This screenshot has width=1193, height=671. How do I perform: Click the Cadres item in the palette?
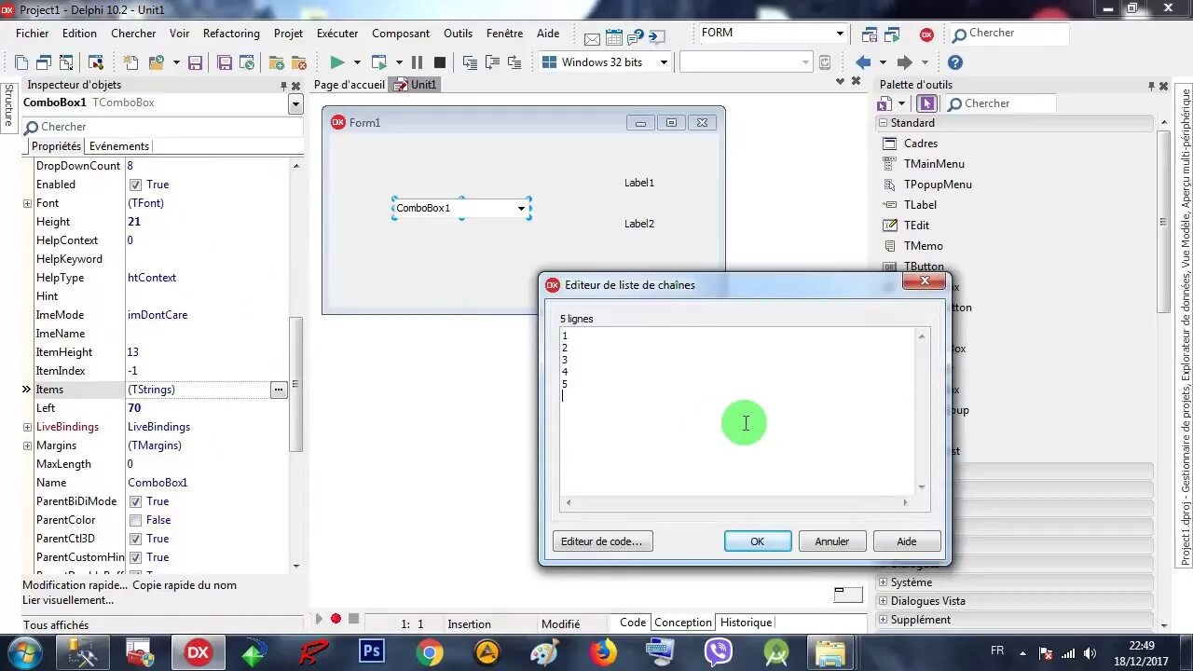point(921,144)
